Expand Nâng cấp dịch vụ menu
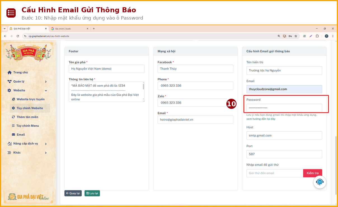The width and height of the screenshot is (338, 207). click(x=27, y=144)
